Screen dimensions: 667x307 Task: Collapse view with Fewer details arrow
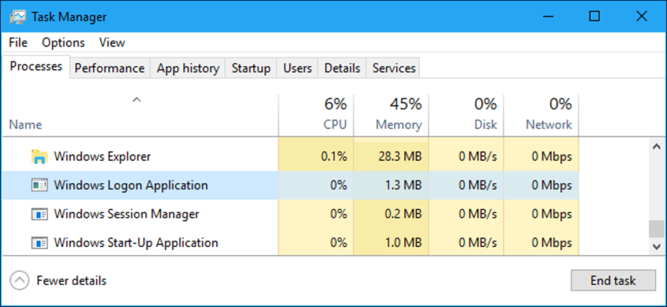(20, 281)
